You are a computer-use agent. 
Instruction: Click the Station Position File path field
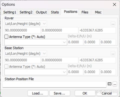[54, 84]
